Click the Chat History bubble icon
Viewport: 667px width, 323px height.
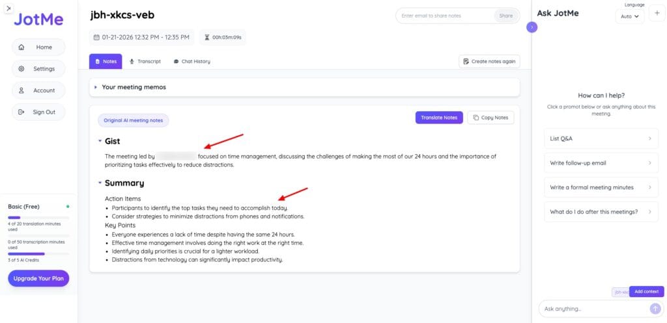tap(176, 61)
